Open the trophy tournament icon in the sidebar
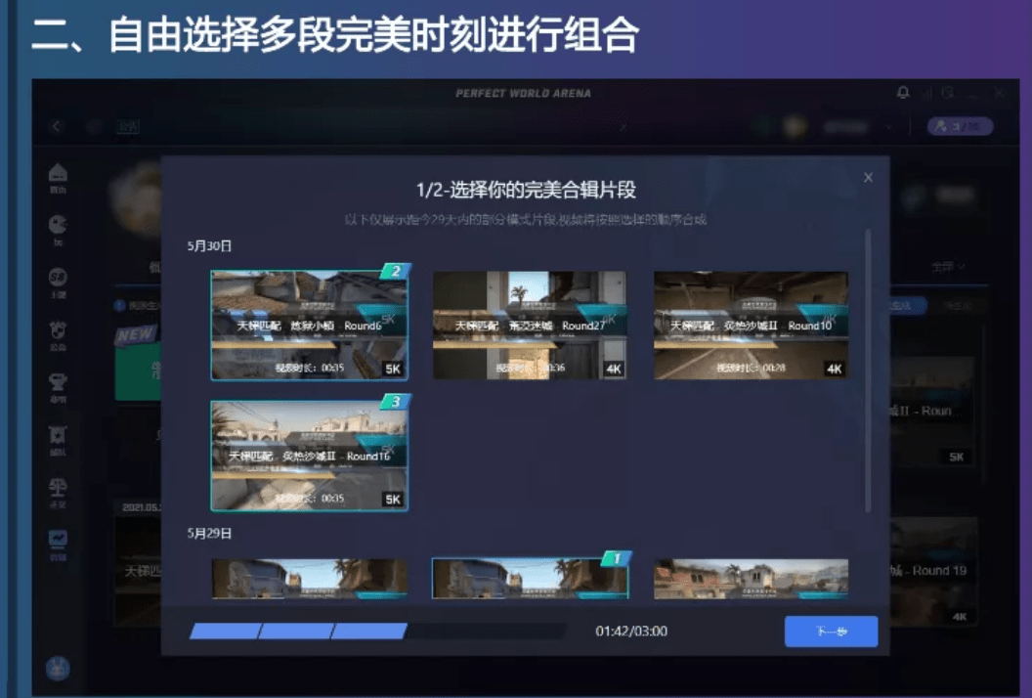This screenshot has height=698, width=1032. 58,387
